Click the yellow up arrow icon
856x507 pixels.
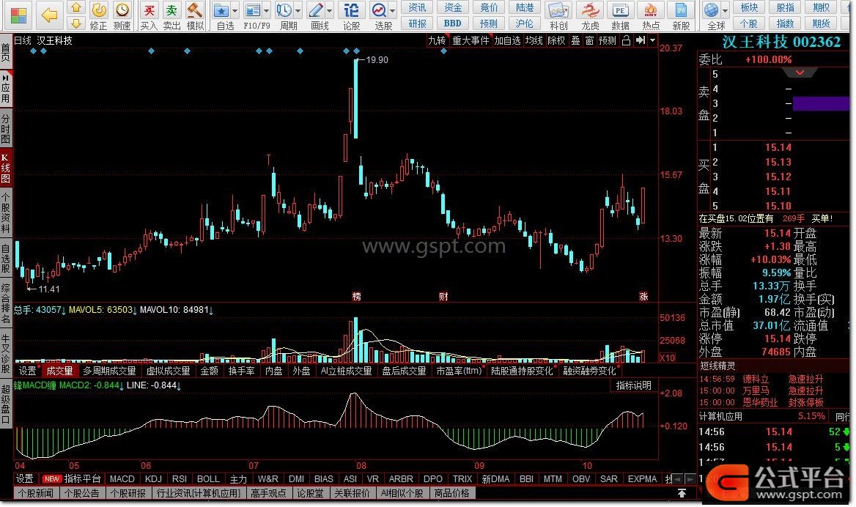coord(76,7)
